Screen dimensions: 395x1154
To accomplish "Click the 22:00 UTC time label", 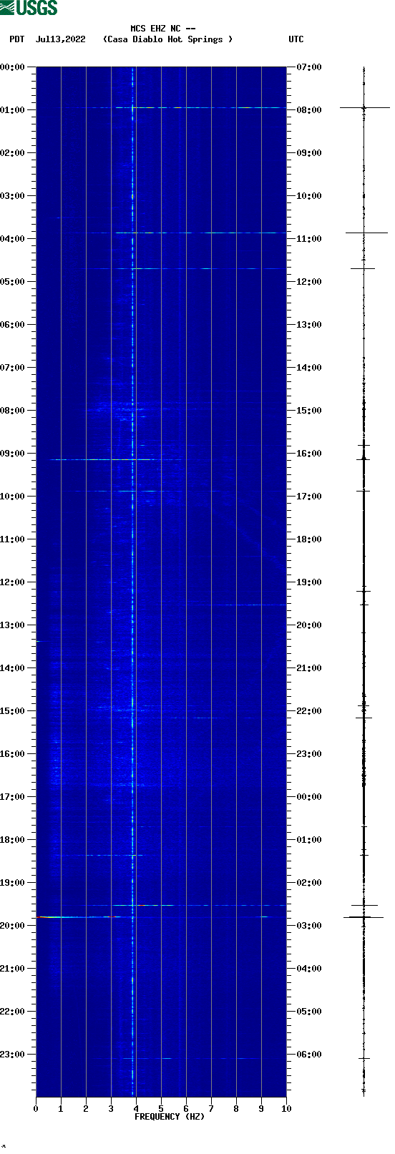I will (309, 711).
